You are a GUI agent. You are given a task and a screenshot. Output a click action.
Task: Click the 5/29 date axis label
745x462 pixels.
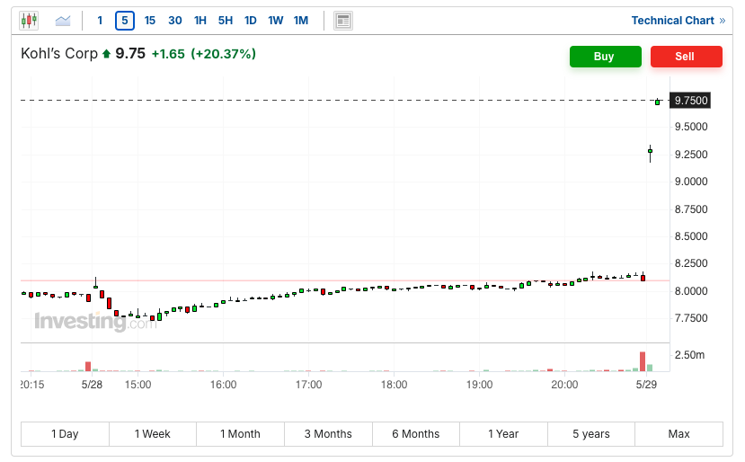[x=647, y=385]
